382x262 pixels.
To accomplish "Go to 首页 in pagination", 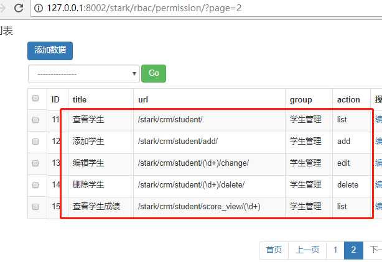I will tap(274, 250).
